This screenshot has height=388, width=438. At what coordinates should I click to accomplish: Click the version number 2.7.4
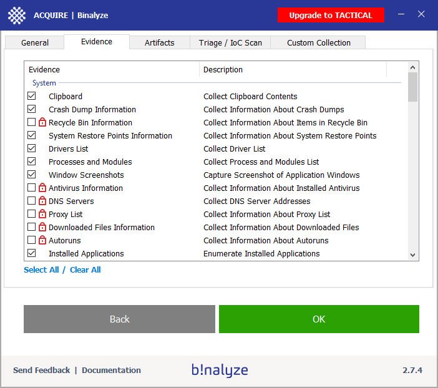click(412, 370)
